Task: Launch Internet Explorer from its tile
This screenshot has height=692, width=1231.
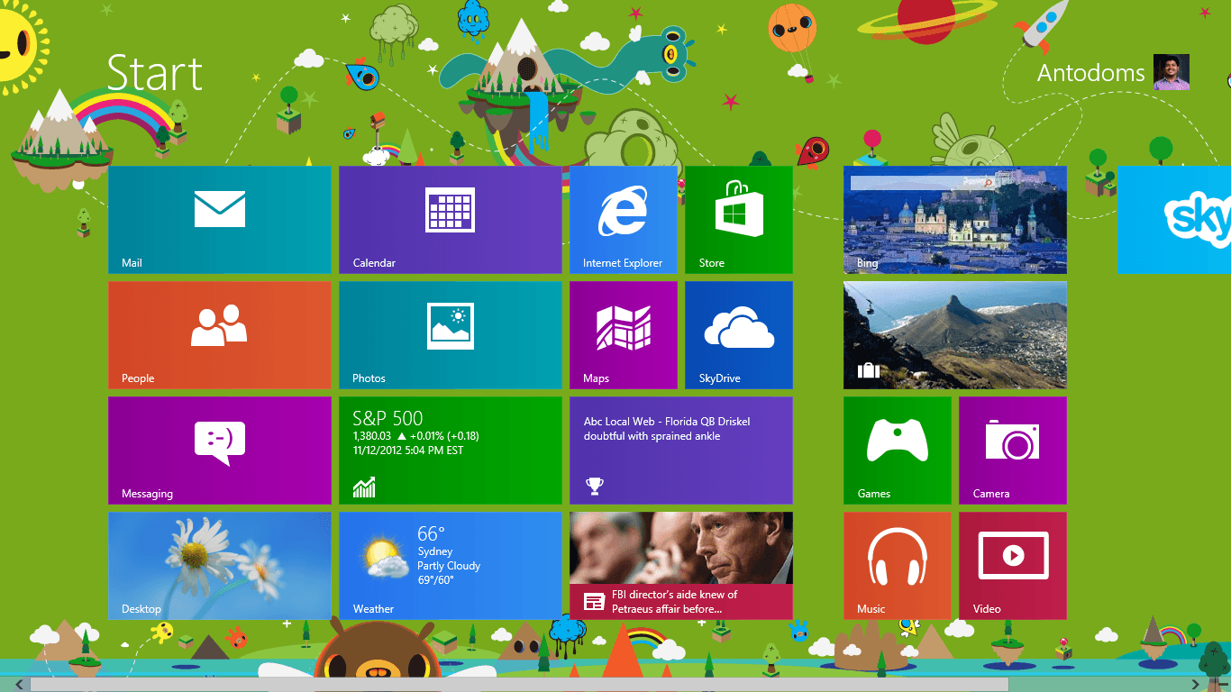Action: pyautogui.click(x=623, y=219)
